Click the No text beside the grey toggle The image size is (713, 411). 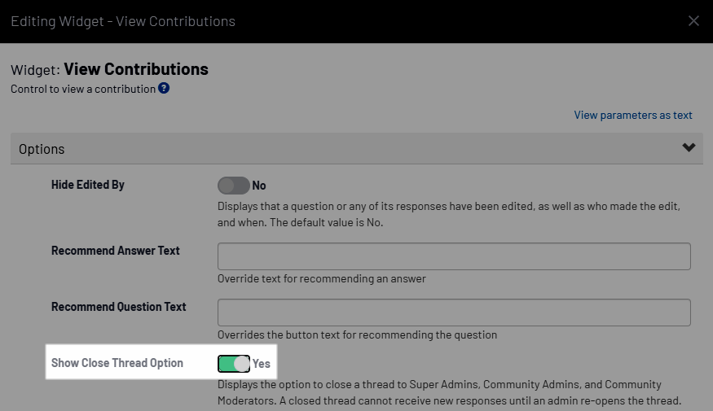point(259,186)
